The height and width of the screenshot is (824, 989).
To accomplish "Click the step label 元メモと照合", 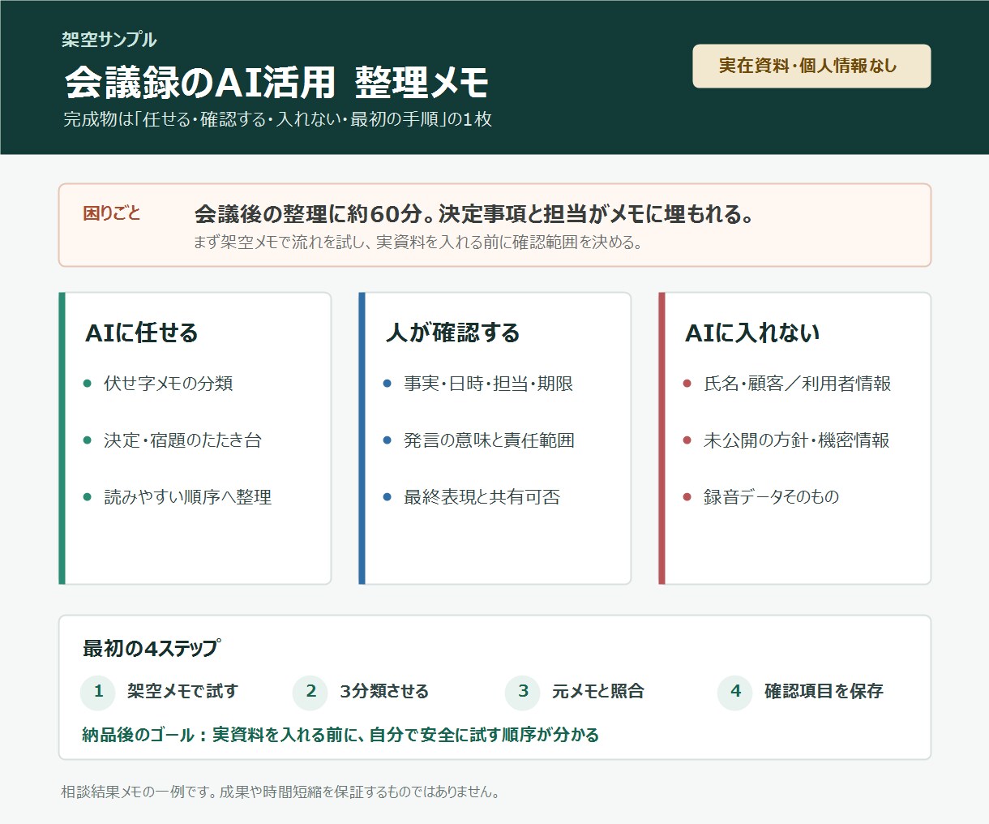I will pyautogui.click(x=598, y=692).
